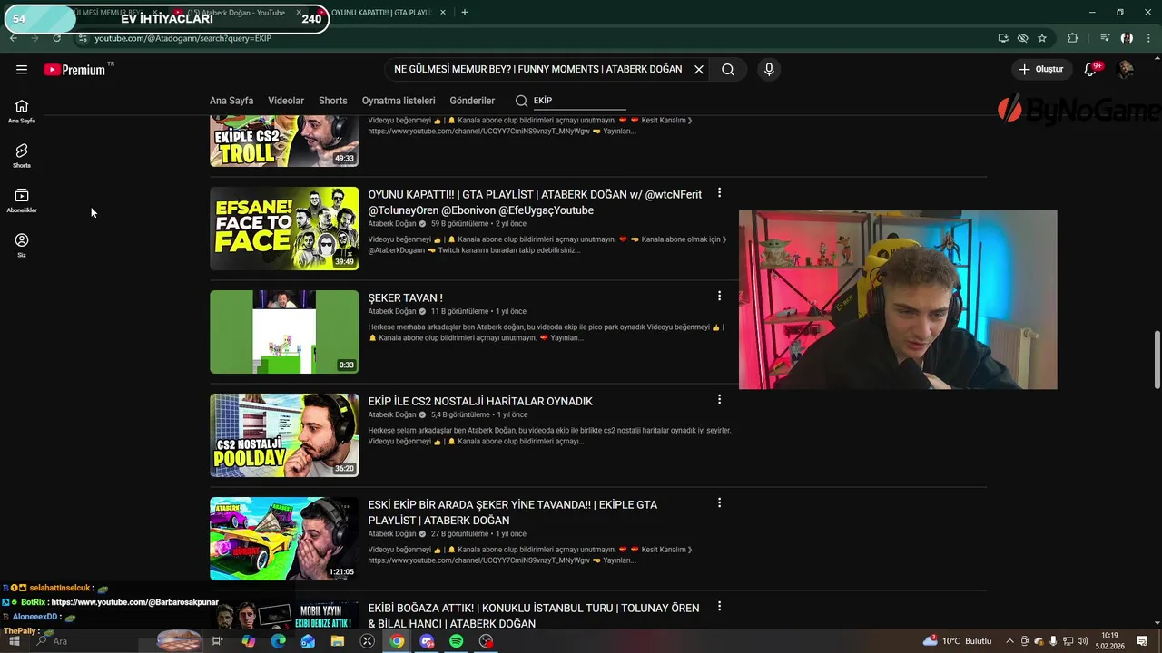The image size is (1162, 653).
Task: Open Task View on the taskbar
Action: (218, 641)
